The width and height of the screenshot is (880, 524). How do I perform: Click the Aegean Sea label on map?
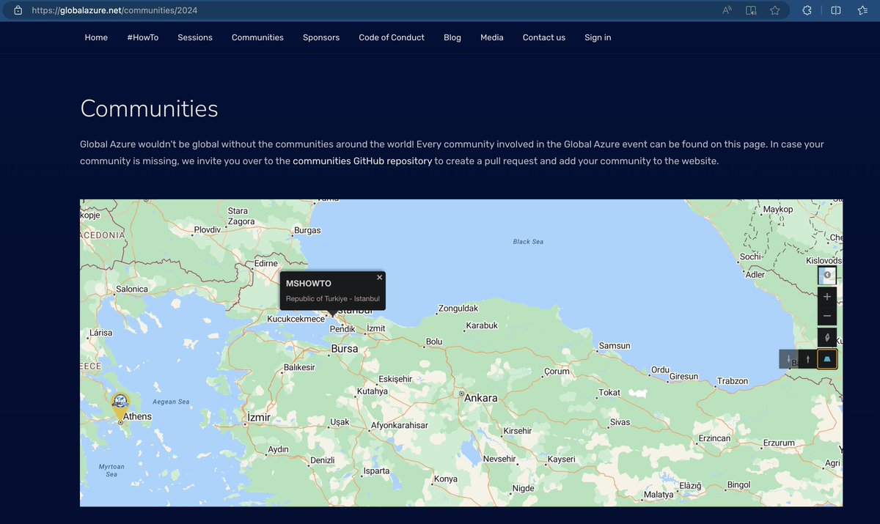(x=171, y=402)
